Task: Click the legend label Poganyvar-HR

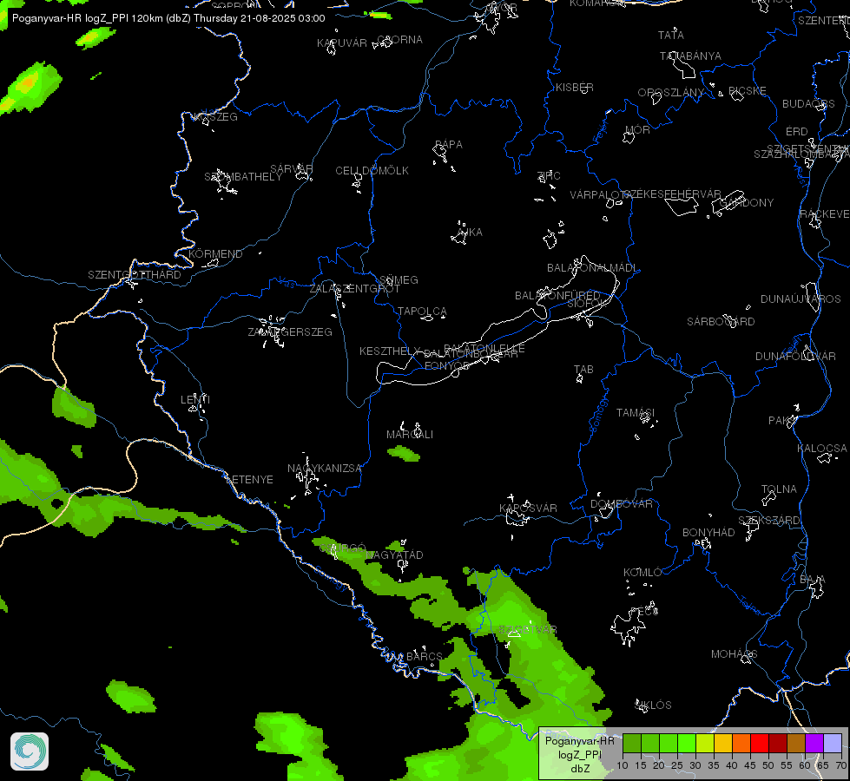Action: tap(579, 741)
